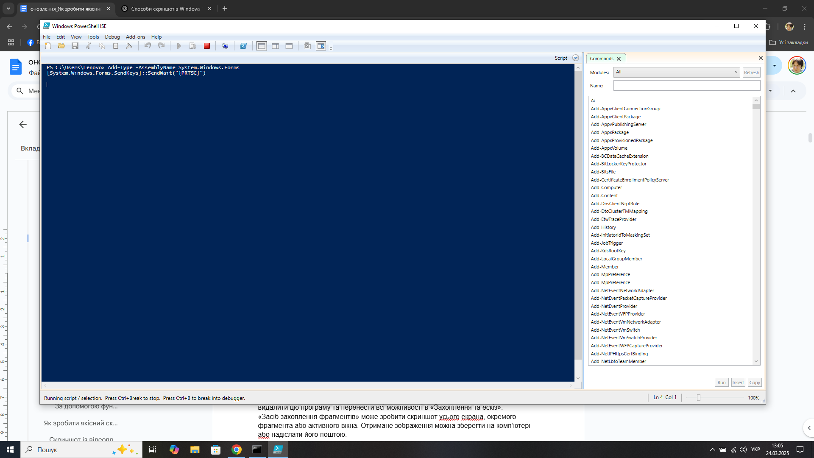This screenshot has height=458, width=814.
Task: Open New Remote PowerShell Tab icon
Action: click(225, 46)
